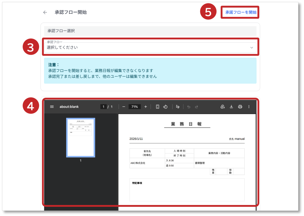Screen dimensions: 304x216
Task: Click the 承諾フローを開始 link
Action: tap(240, 12)
